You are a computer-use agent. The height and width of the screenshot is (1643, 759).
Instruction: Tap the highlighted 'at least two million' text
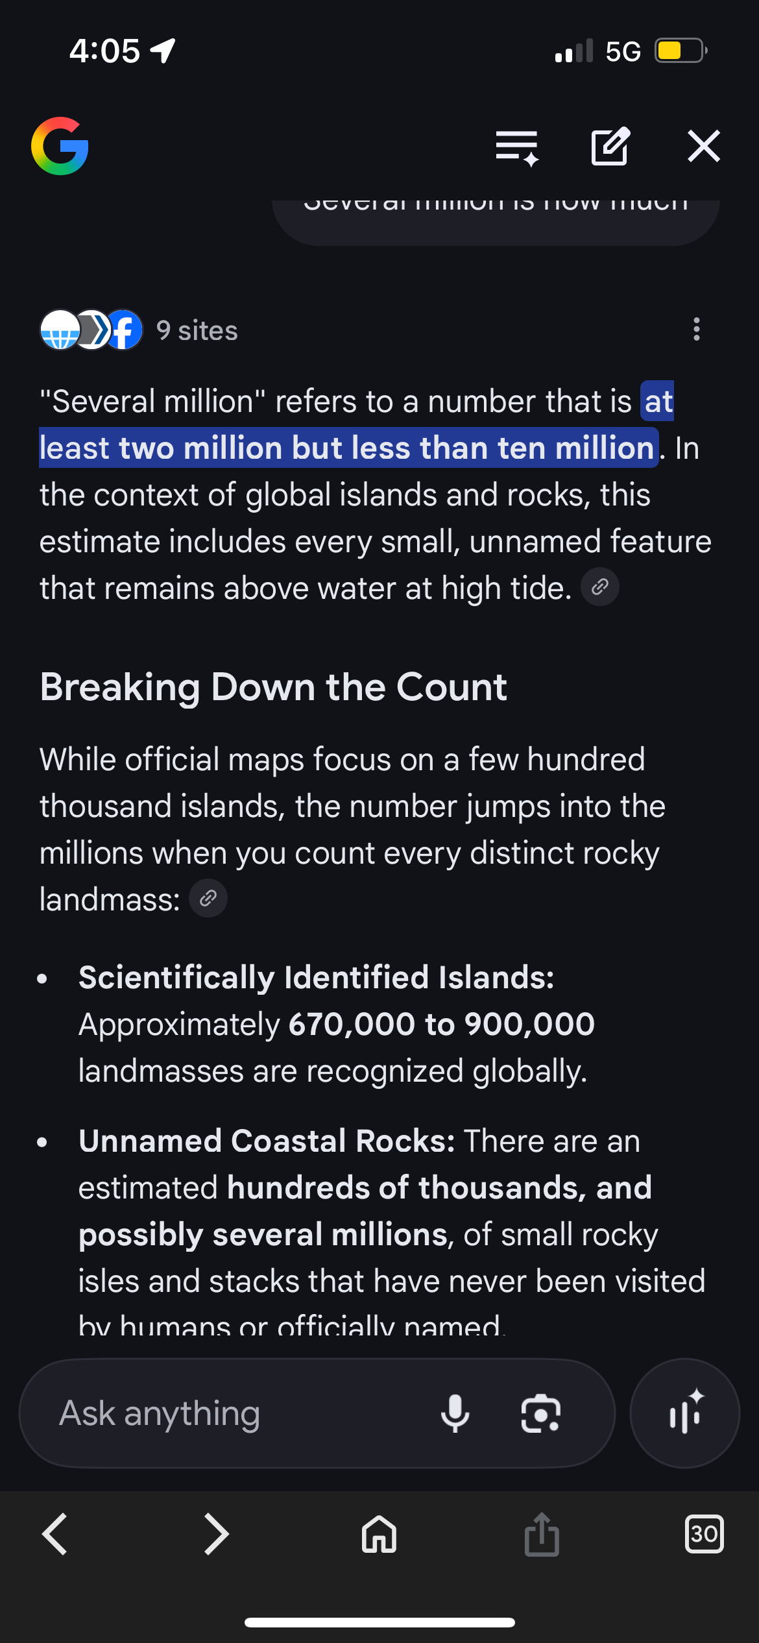(348, 448)
